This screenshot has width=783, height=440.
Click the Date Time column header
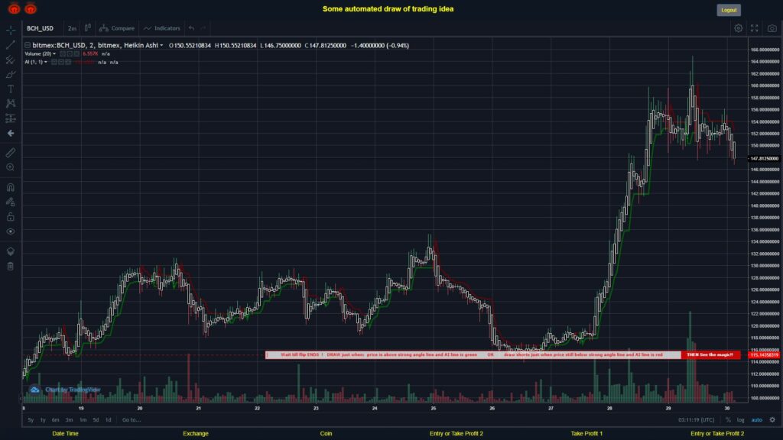point(66,434)
